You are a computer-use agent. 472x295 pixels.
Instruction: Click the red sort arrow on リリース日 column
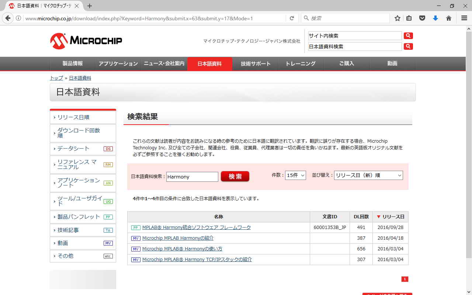pyautogui.click(x=378, y=217)
